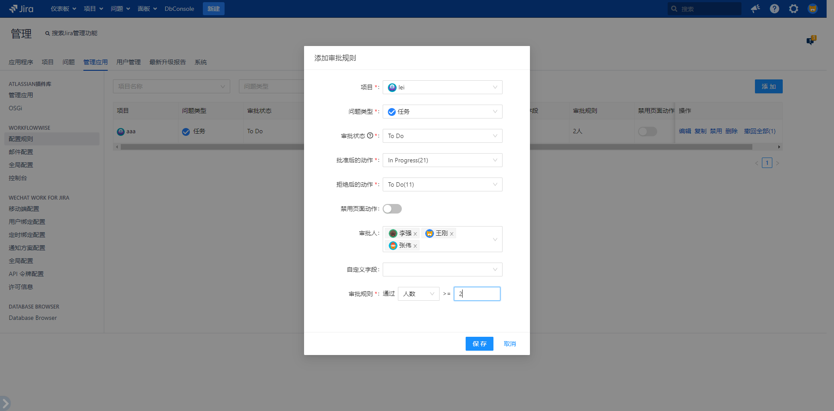Expand the 自定义字段 dropdown

(x=442, y=270)
